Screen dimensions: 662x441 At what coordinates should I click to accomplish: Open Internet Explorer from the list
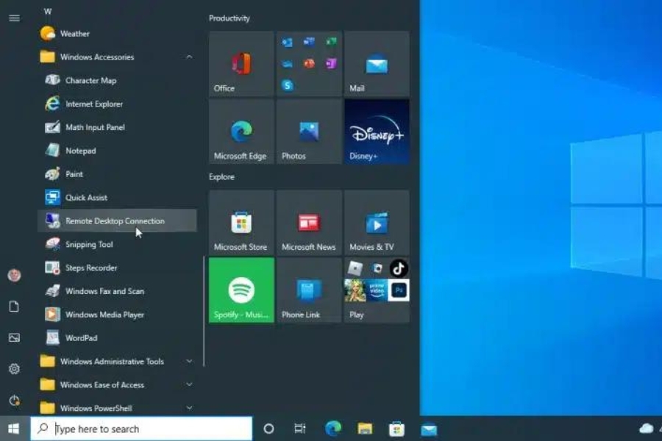[117, 104]
